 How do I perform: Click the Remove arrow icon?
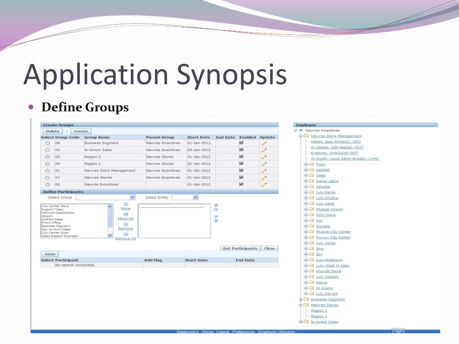click(x=126, y=224)
